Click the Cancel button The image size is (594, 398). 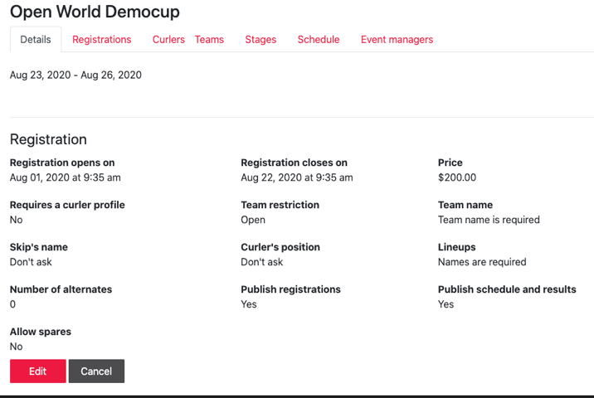96,371
